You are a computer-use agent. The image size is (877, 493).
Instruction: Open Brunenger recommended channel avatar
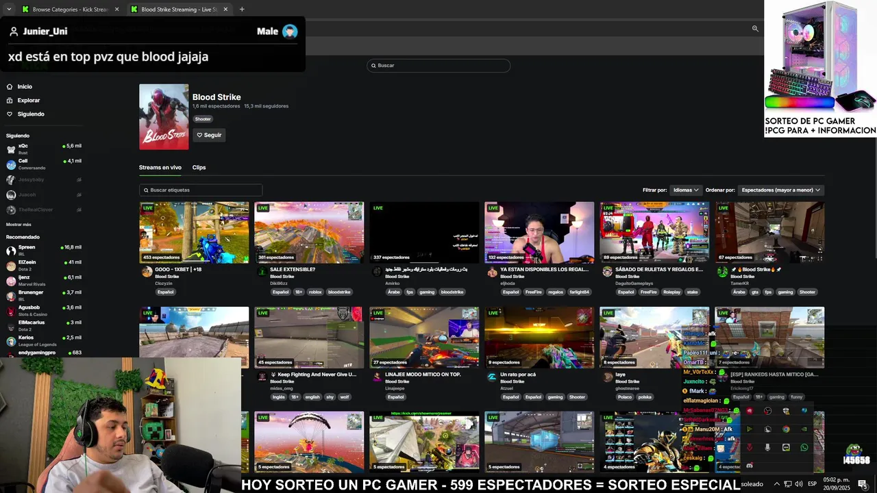(11, 296)
